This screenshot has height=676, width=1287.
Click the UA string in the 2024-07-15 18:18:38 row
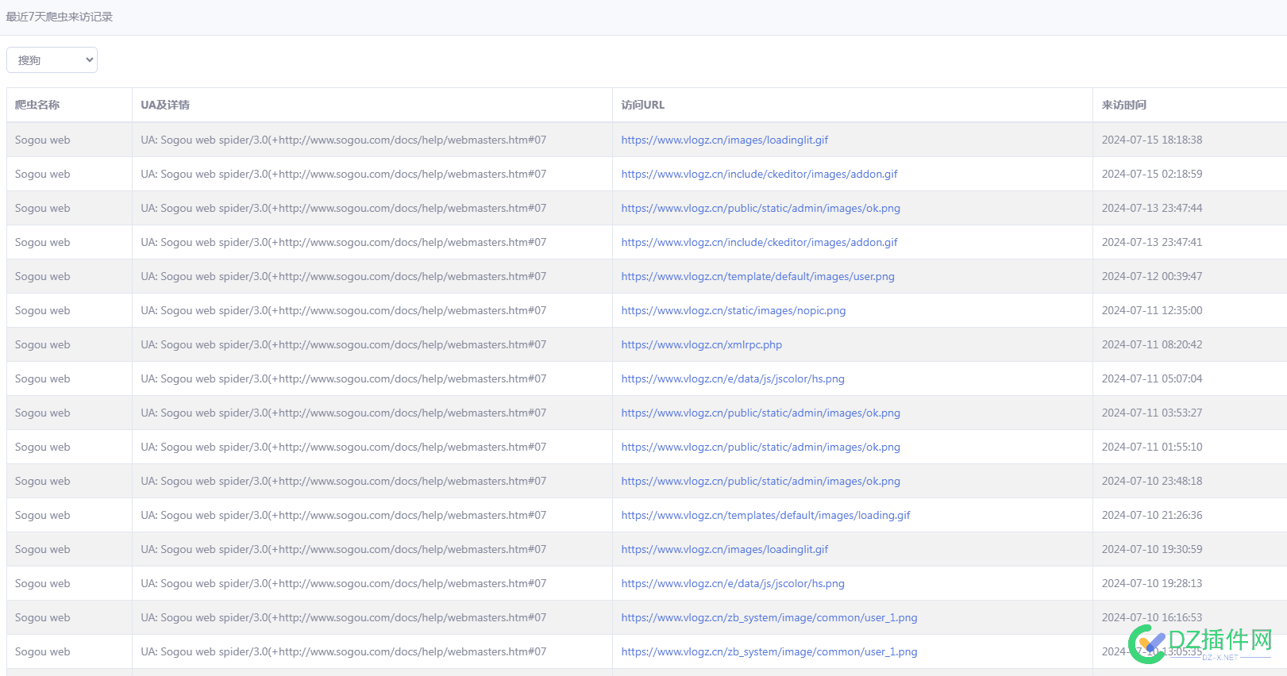(x=344, y=140)
